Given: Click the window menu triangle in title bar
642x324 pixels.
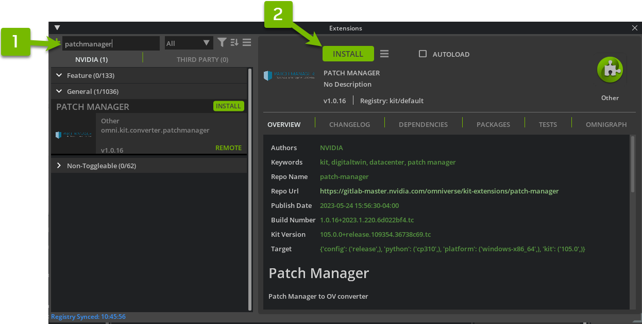Looking at the screenshot, I should tap(57, 28).
